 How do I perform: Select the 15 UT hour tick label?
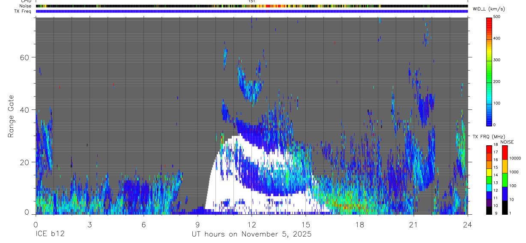point(305,225)
